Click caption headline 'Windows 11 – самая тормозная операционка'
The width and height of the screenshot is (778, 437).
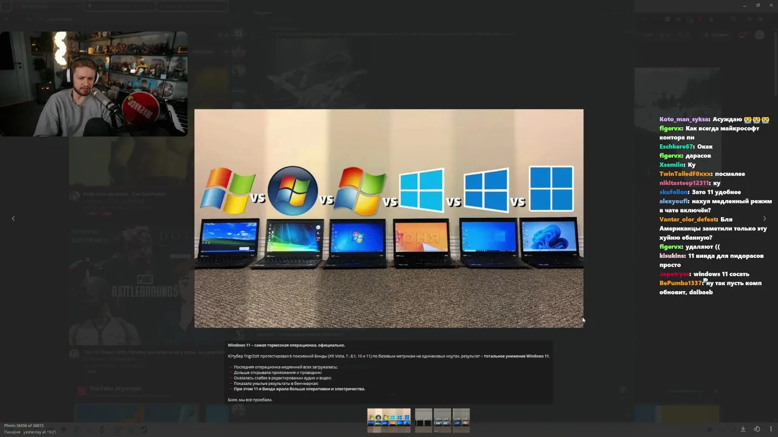(x=286, y=345)
